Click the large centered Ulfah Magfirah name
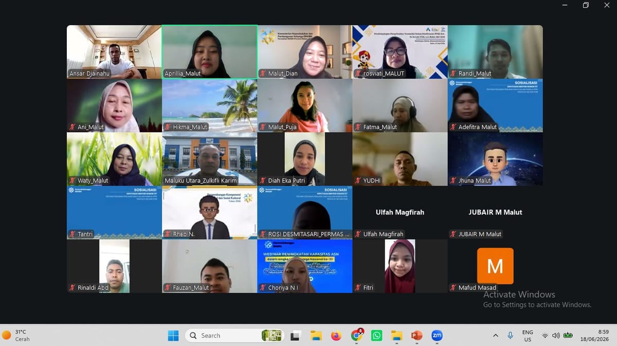The width and height of the screenshot is (617, 346). point(400,212)
